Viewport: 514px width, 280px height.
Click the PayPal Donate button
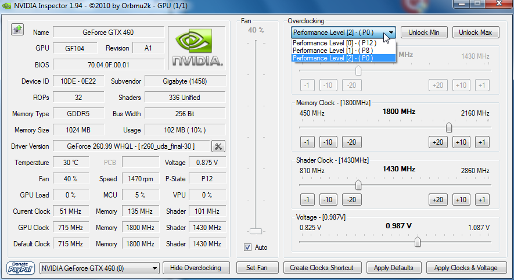click(21, 268)
